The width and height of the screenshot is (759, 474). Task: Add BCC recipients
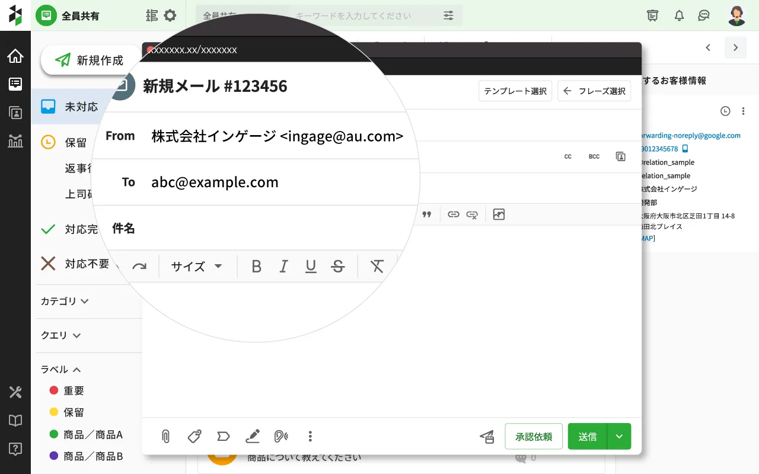point(594,156)
